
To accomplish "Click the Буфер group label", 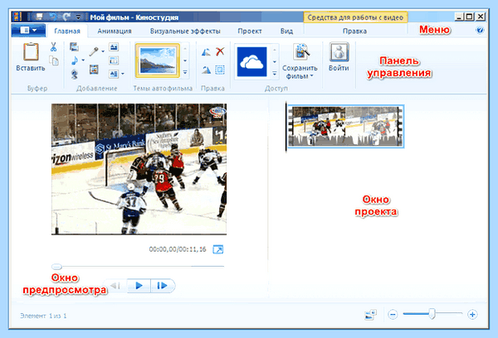I will (x=37, y=89).
